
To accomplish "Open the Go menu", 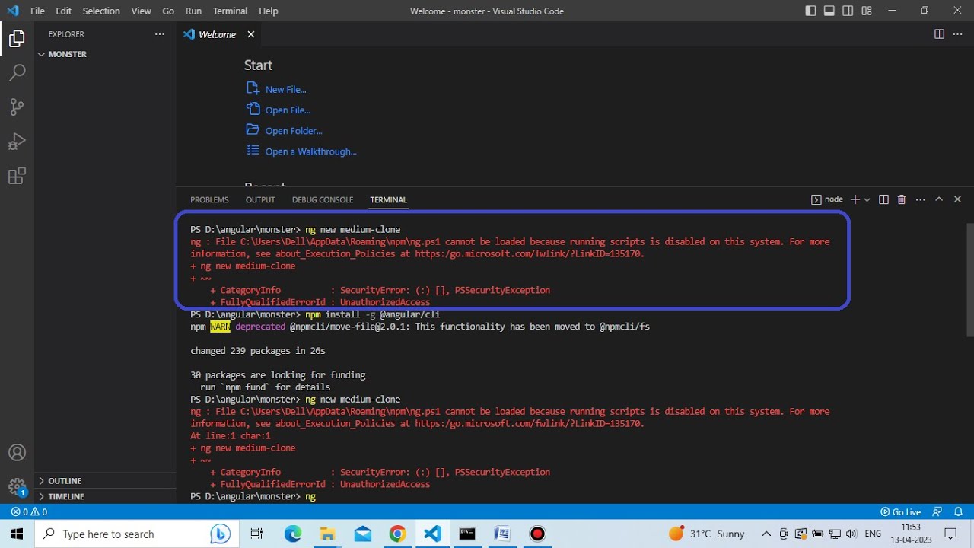I will [x=168, y=11].
